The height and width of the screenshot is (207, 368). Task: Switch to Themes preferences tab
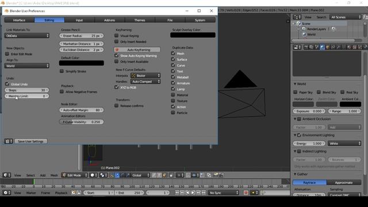pyautogui.click(x=140, y=20)
